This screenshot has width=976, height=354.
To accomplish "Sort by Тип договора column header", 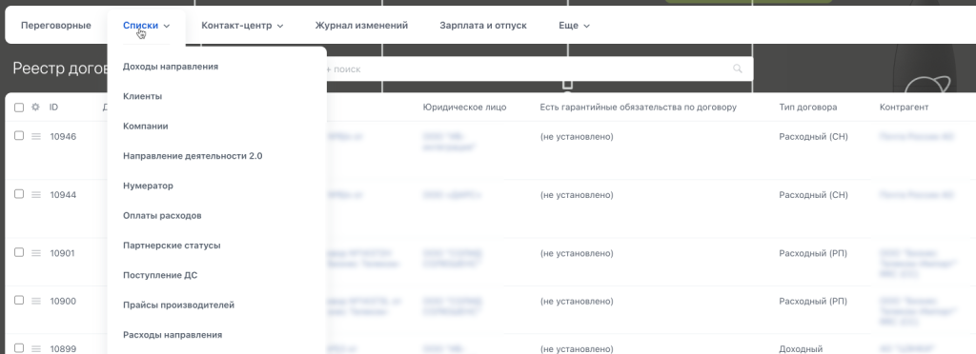I will click(x=808, y=107).
